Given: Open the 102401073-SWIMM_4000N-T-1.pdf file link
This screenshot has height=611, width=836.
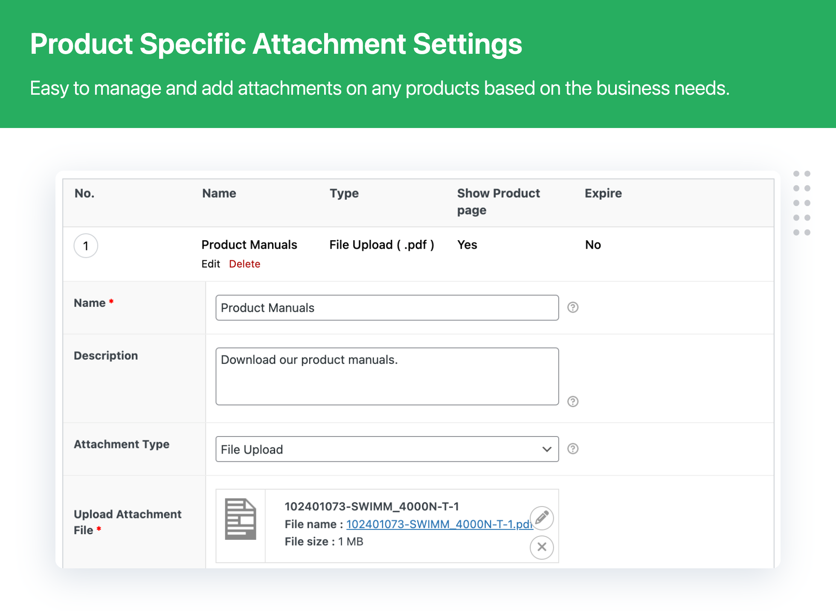Looking at the screenshot, I should [x=439, y=524].
